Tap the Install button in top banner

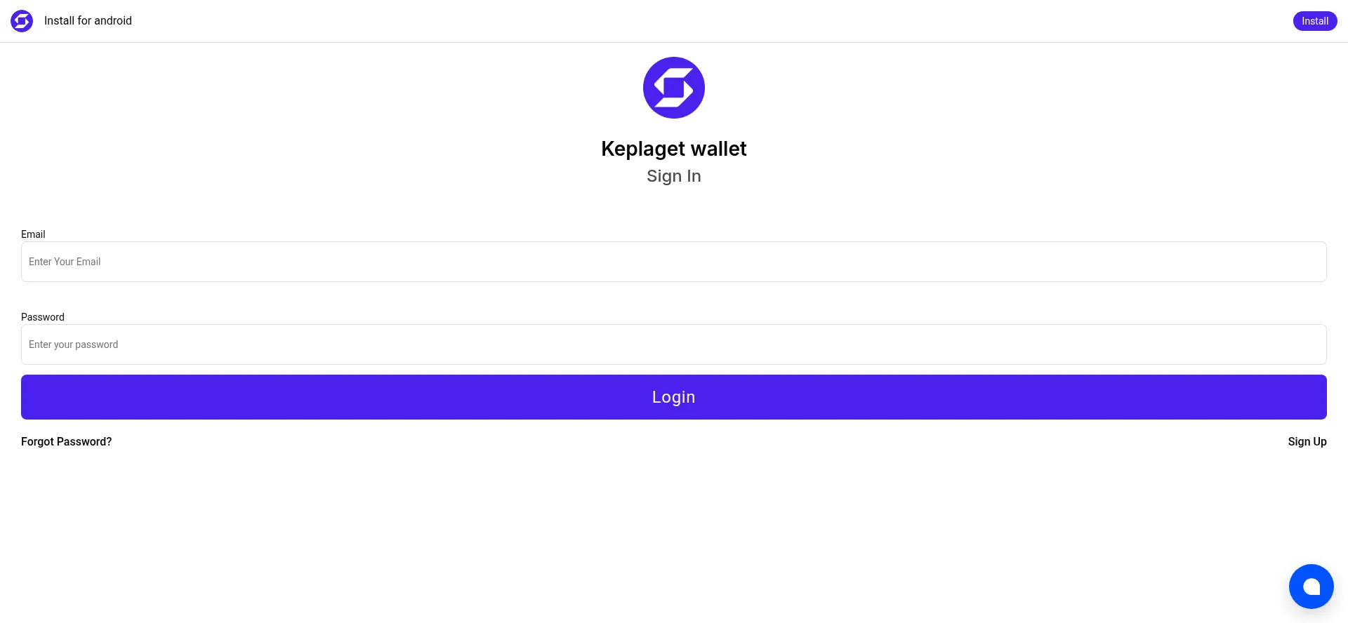1315,21
